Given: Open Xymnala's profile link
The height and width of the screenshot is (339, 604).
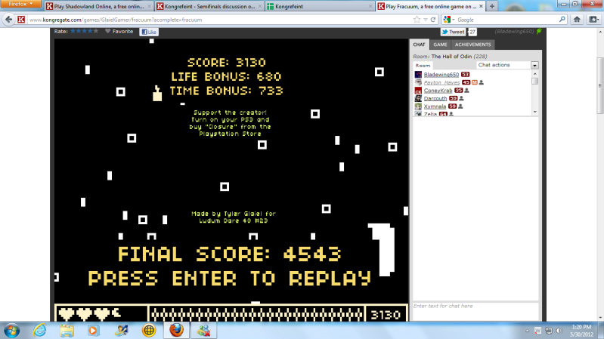Looking at the screenshot, I should click(x=435, y=106).
